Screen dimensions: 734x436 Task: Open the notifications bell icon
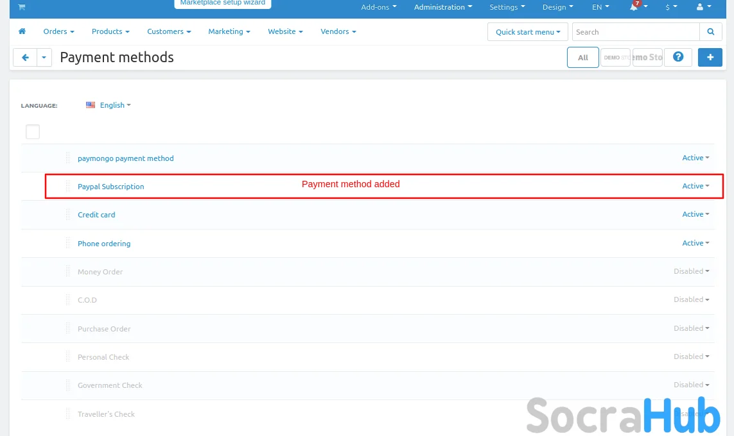pos(634,7)
